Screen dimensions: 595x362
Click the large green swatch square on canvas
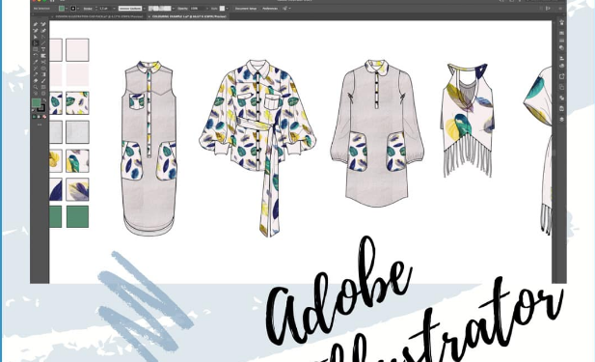tap(77, 217)
